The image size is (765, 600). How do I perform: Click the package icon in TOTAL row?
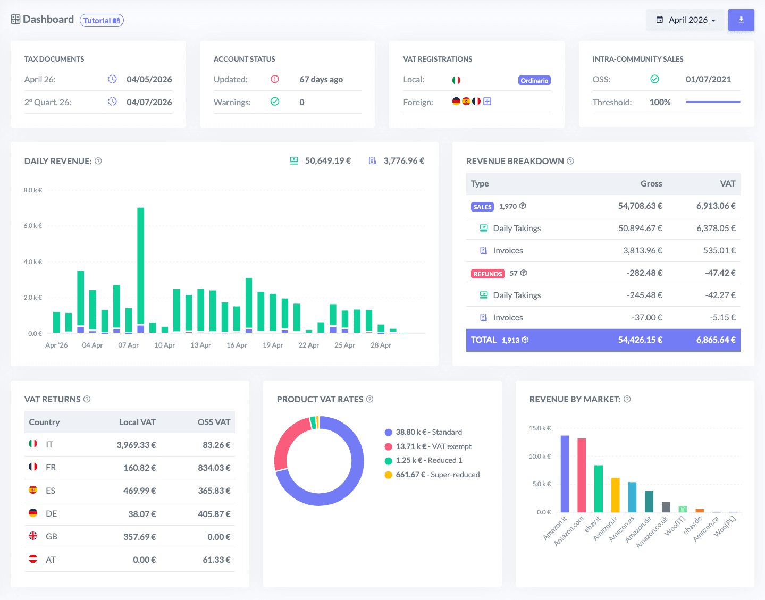[x=525, y=340]
